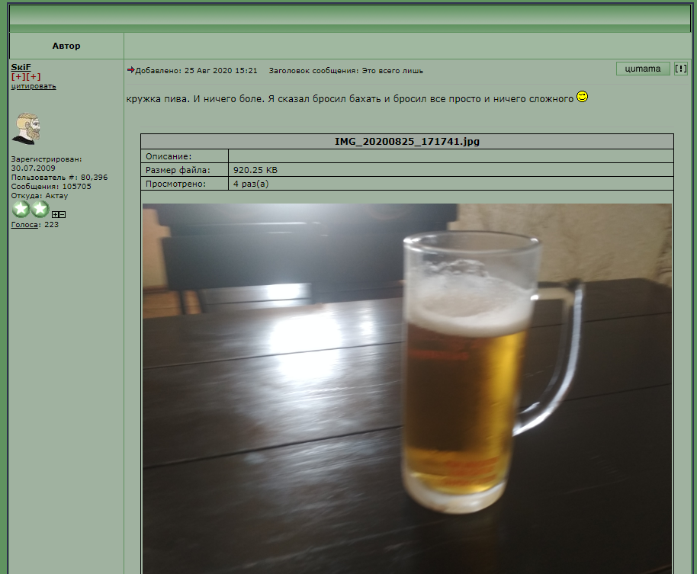Click the red arrow post permalink icon

(130, 70)
